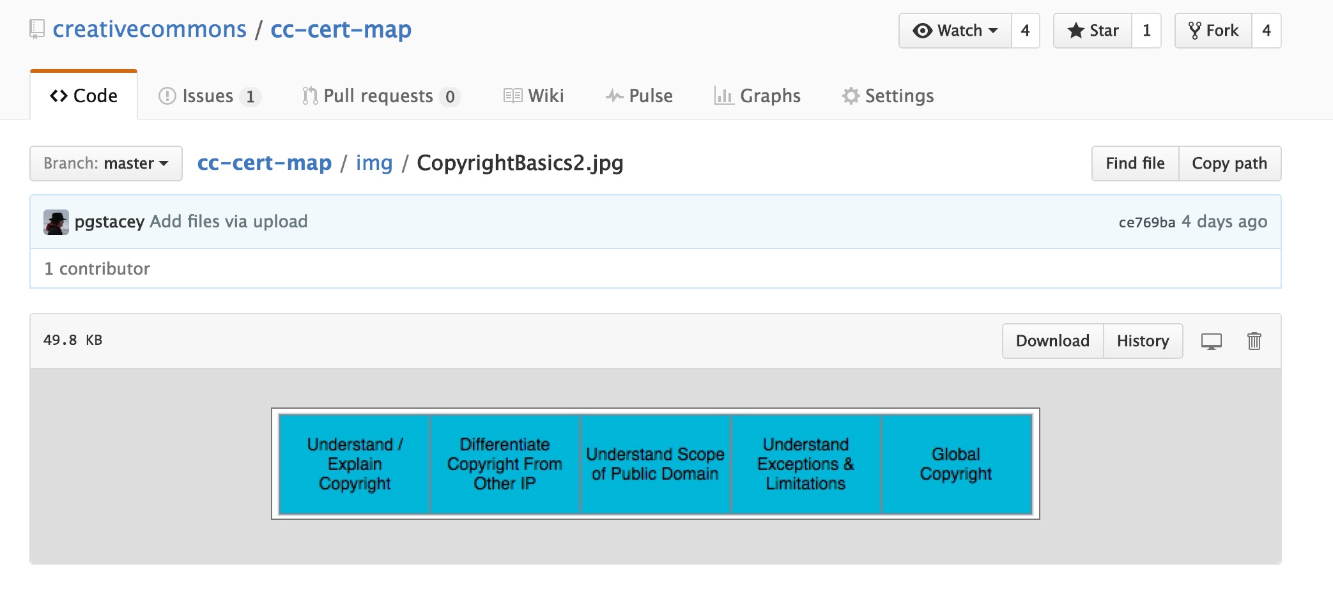Click pgstacey's avatar image
This screenshot has width=1333, height=608.
click(x=56, y=222)
